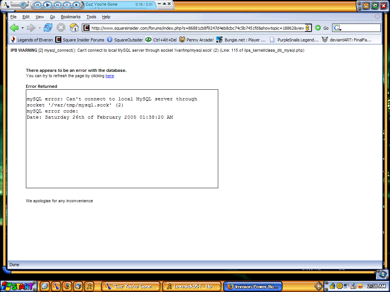Click the 'Cuz You're Gone' song title
Viewport: 390px width, 292px height.
pos(101,4)
